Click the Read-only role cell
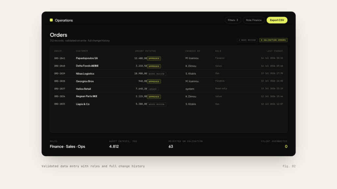The height and width of the screenshot is (189, 337). pyautogui.click(x=221, y=89)
